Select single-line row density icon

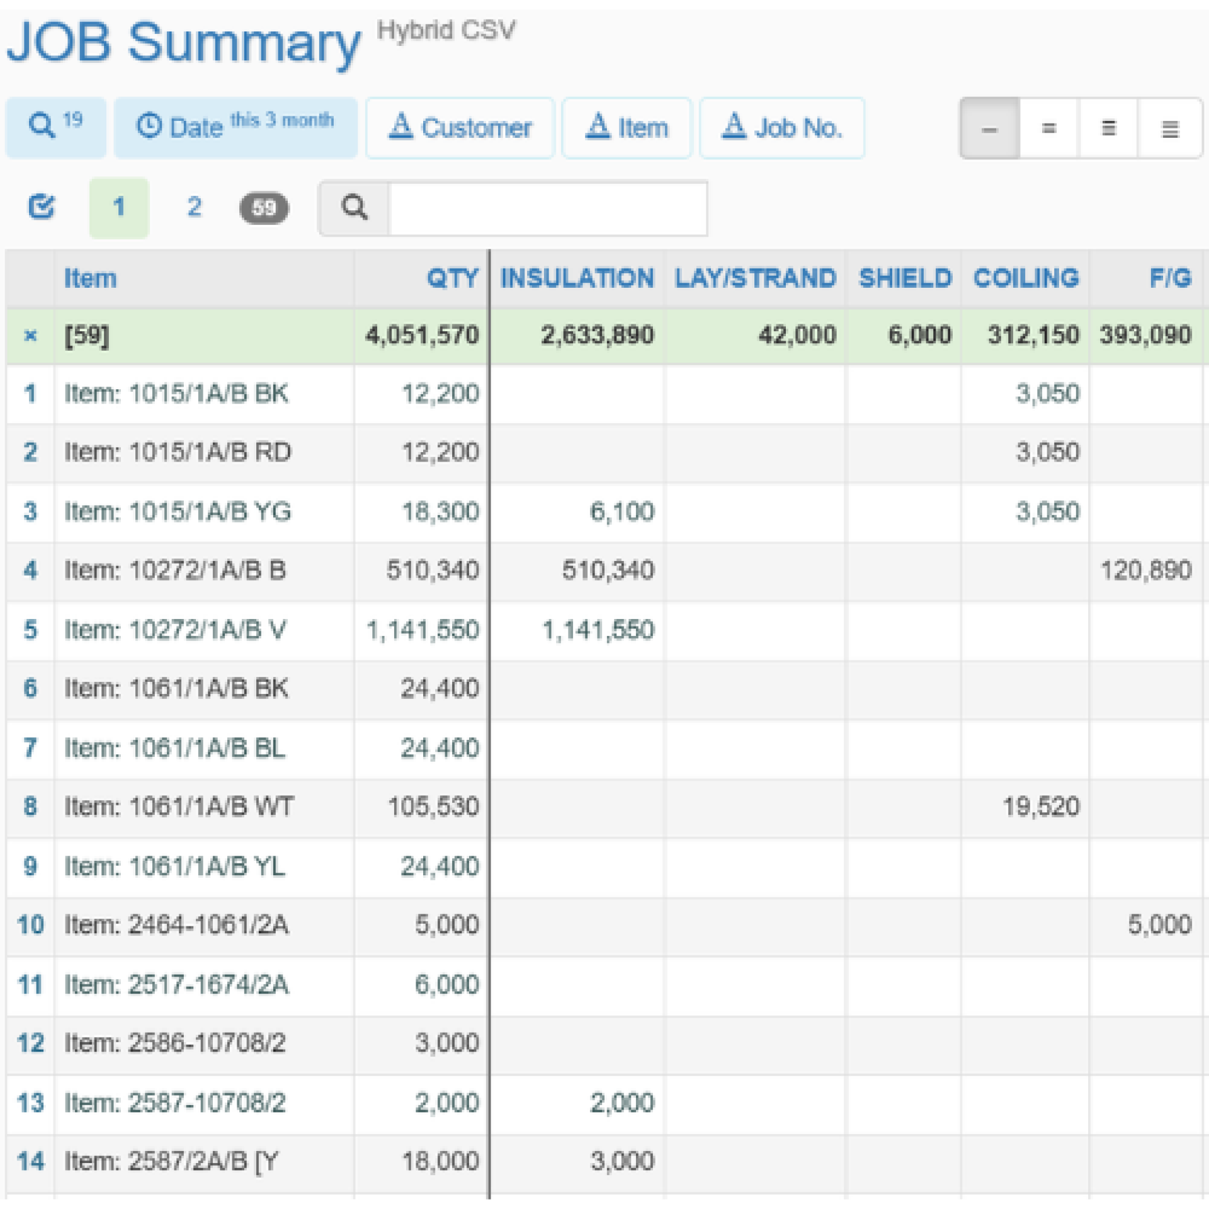(x=989, y=128)
